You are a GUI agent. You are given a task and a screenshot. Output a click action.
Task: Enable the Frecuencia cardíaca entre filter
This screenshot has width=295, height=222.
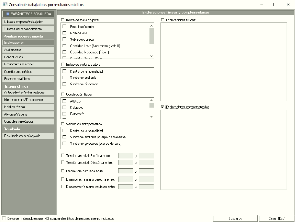click(62, 171)
